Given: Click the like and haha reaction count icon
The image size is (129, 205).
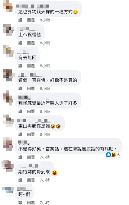Looking at the screenshot, I should point(113,155).
